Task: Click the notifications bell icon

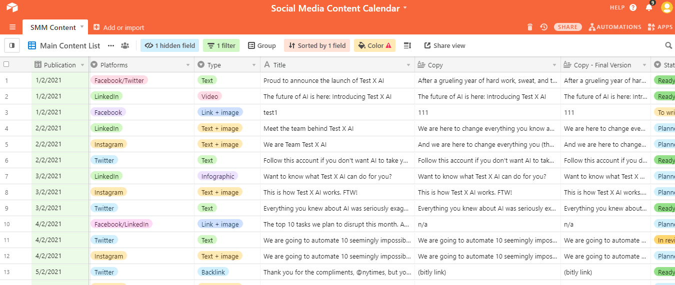Action: [649, 7]
